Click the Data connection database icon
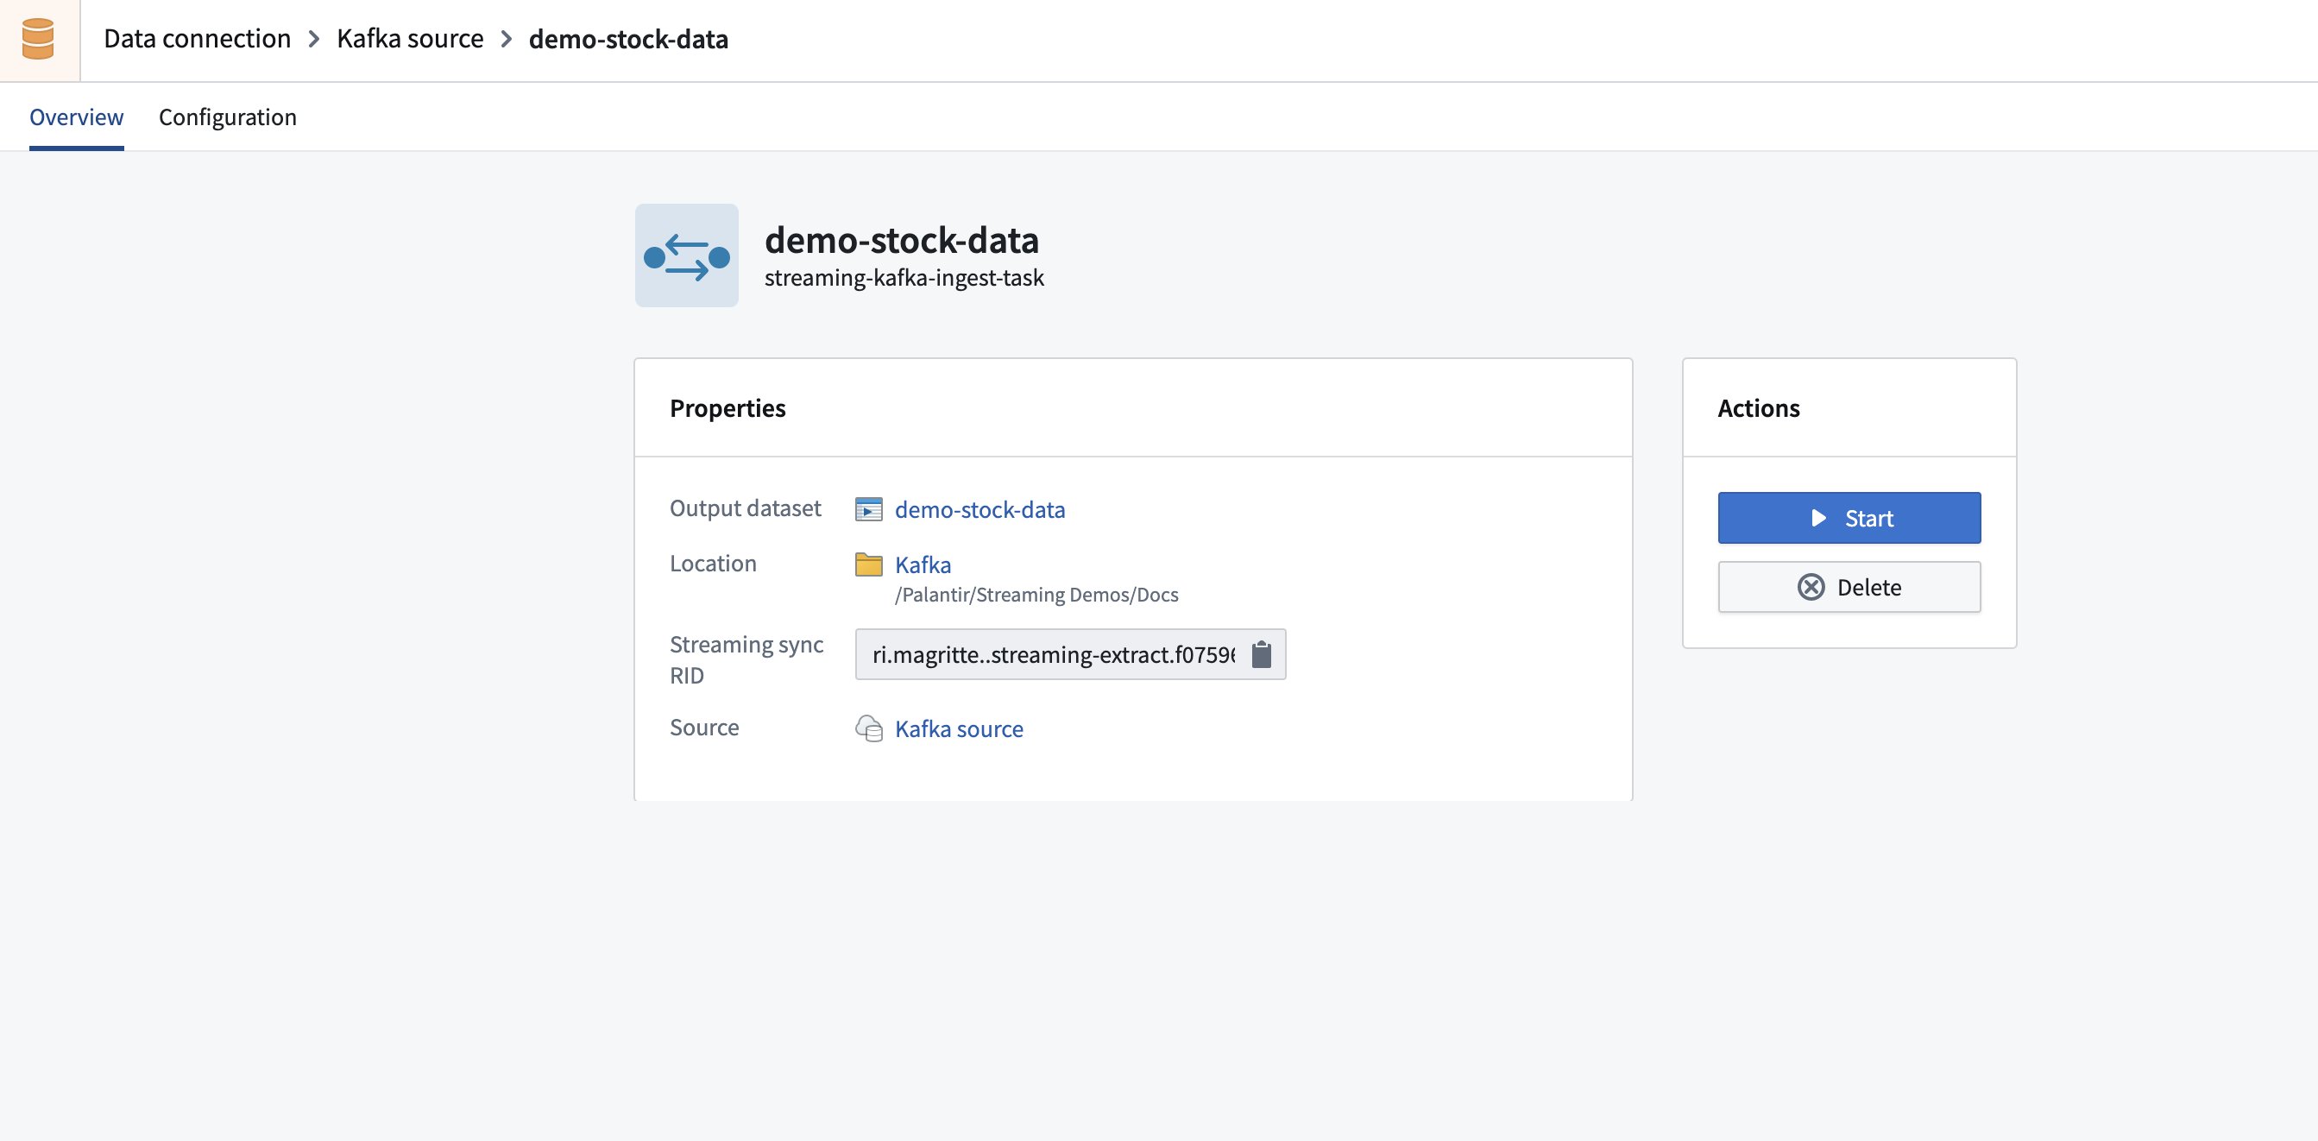 38,39
